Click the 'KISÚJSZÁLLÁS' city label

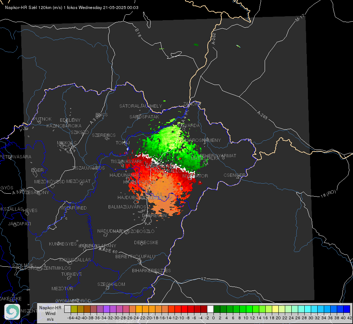point(75,260)
